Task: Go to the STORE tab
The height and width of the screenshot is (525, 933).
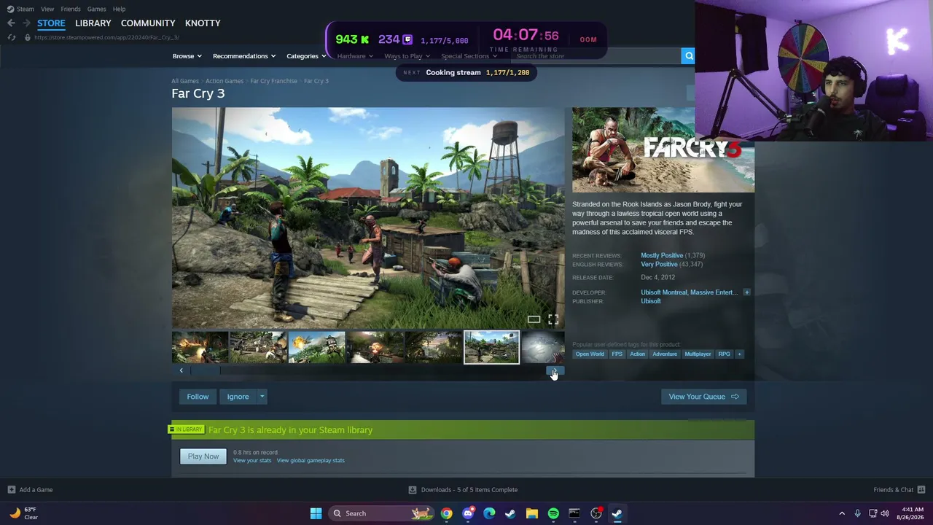Action: tap(51, 23)
